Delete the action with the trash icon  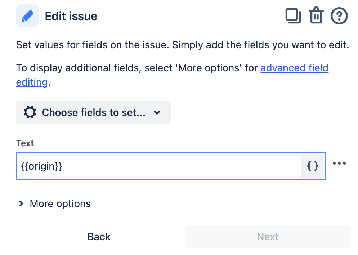click(x=316, y=16)
